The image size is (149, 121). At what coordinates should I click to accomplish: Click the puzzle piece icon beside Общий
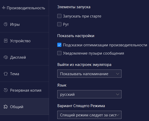pos(6,107)
